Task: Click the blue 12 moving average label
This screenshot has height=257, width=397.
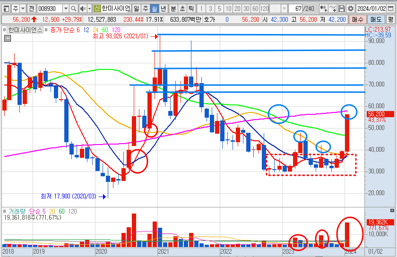Action: coord(86,30)
